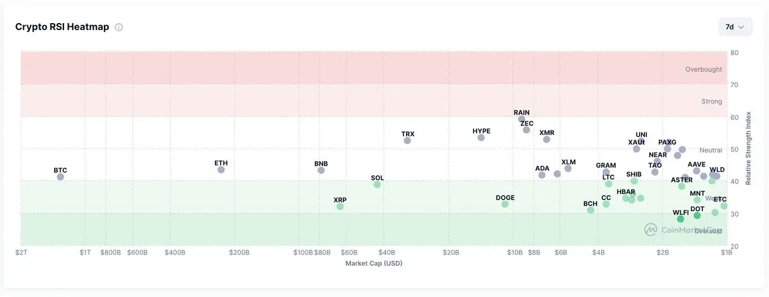Select the BTC data point
Image resolution: width=769 pixels, height=297 pixels.
pyautogui.click(x=60, y=177)
